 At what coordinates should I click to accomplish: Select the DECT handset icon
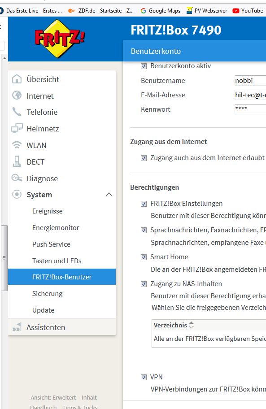tap(17, 161)
